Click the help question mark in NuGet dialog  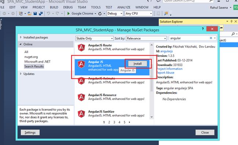[203, 29]
